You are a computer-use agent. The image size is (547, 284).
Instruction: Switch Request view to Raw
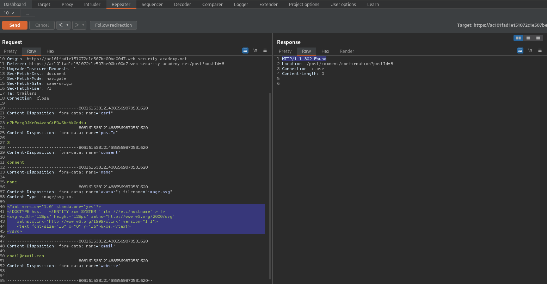32,51
